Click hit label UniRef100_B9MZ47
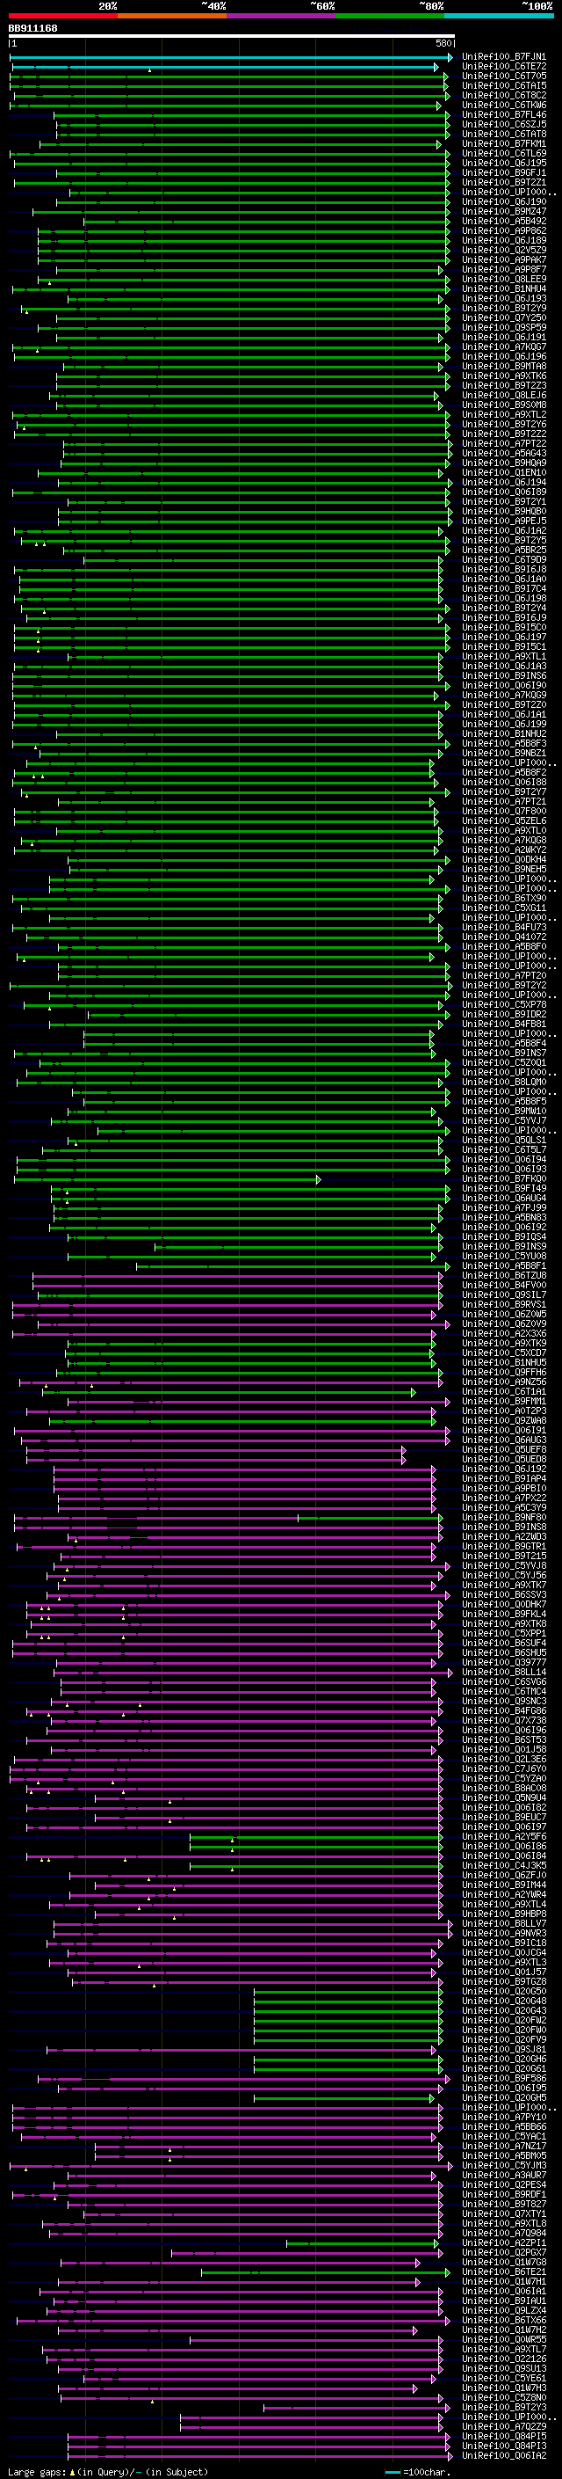This screenshot has height=2479, width=562. coord(503,212)
